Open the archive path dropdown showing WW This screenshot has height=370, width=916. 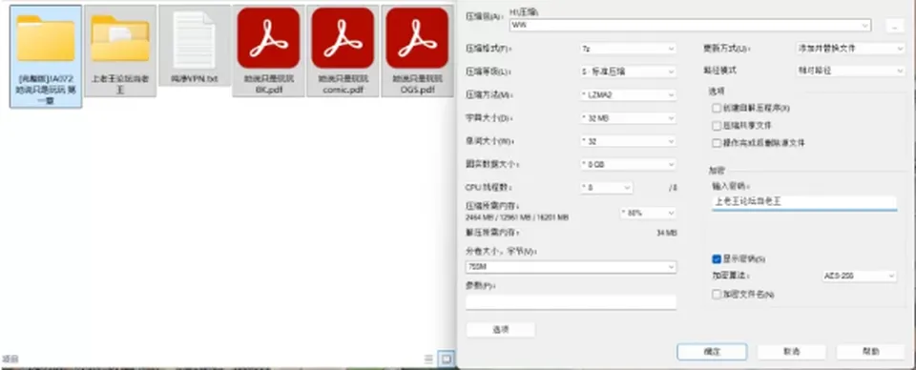point(691,25)
